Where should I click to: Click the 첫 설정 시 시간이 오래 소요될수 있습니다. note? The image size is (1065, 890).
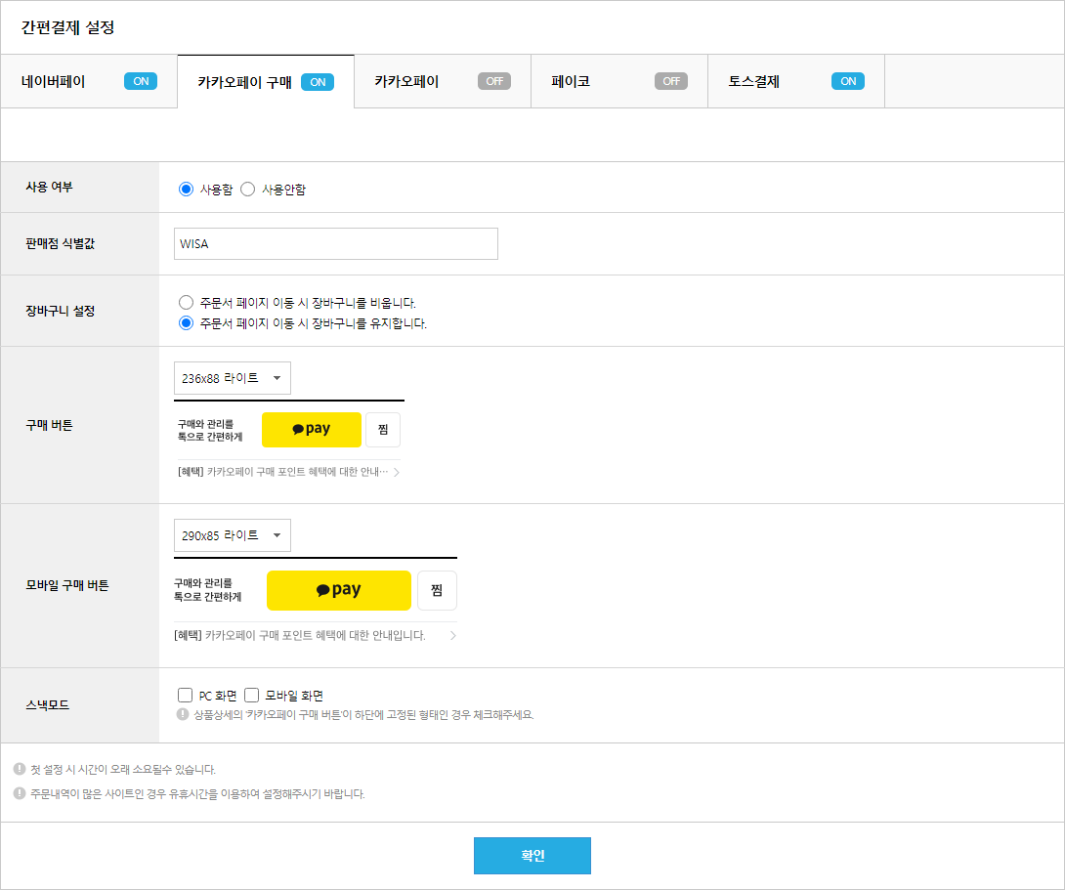pos(123,770)
